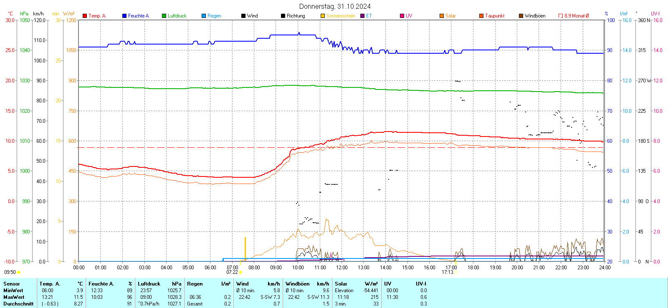Toggle the orange Solar legend entry
668x308 pixels.
pyautogui.click(x=442, y=16)
